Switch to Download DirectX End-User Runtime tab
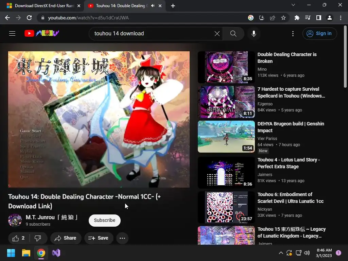This screenshot has height=261, width=348. 44,6
